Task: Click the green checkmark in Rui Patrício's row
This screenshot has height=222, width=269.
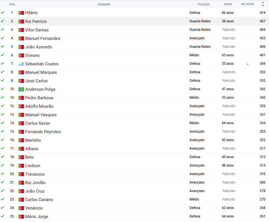Action: [x=3, y=21]
